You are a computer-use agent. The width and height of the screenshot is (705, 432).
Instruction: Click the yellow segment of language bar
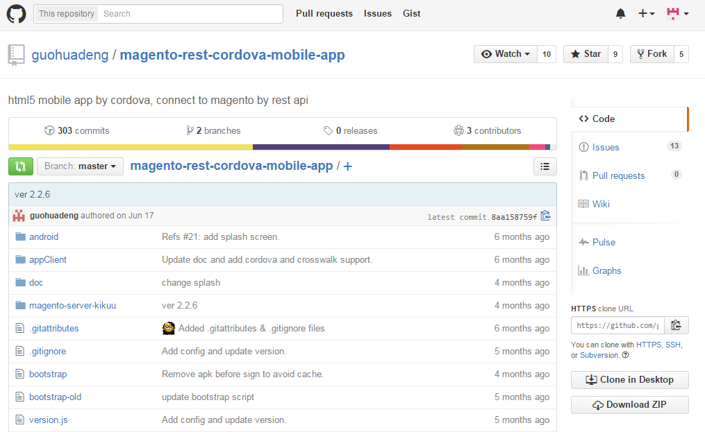coord(131,147)
